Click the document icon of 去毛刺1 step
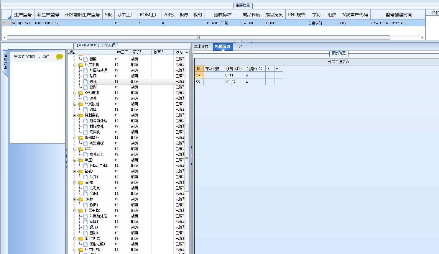The height and width of the screenshot is (254, 439). (86, 188)
